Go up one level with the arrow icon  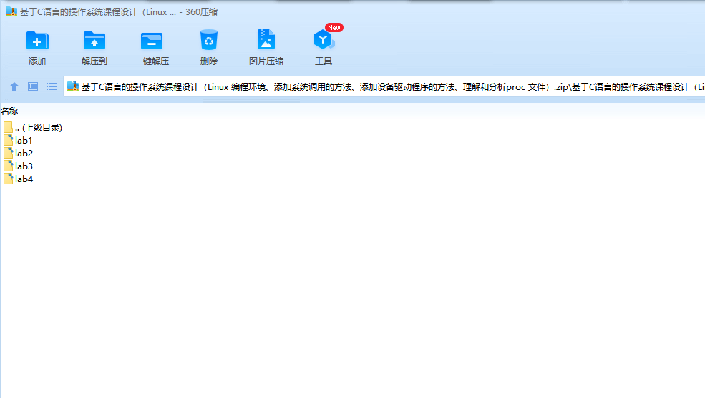(14, 86)
